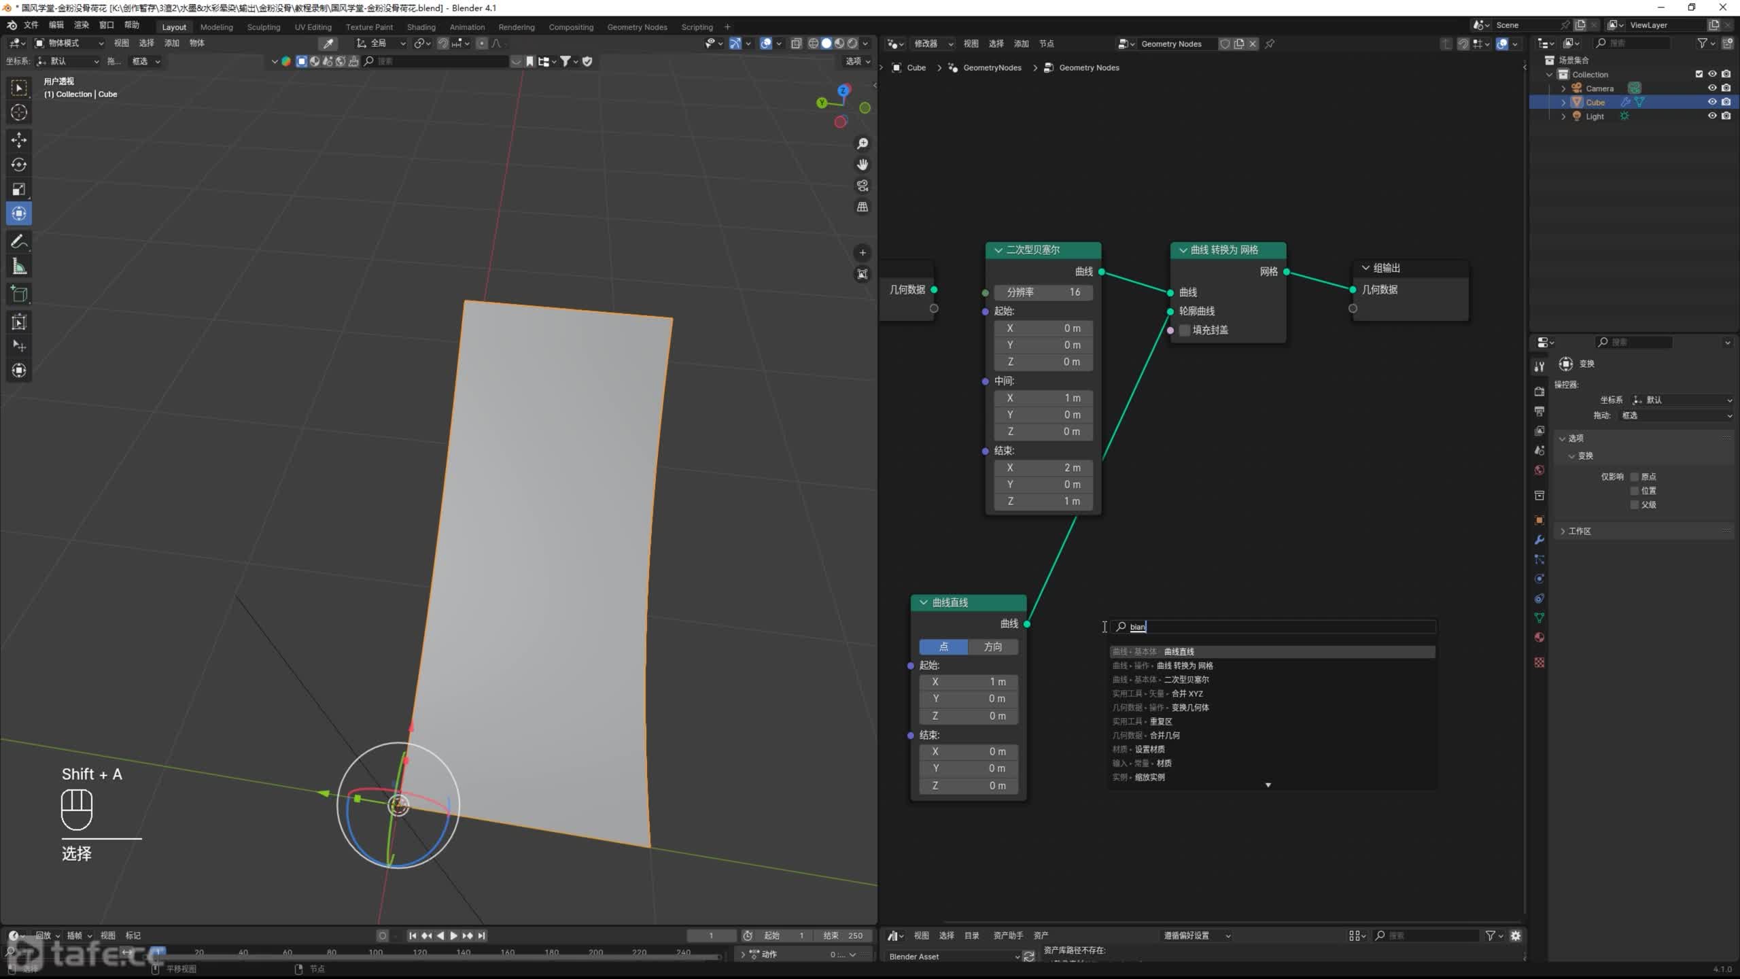Choose 合并几何 from search results

pyautogui.click(x=1164, y=735)
